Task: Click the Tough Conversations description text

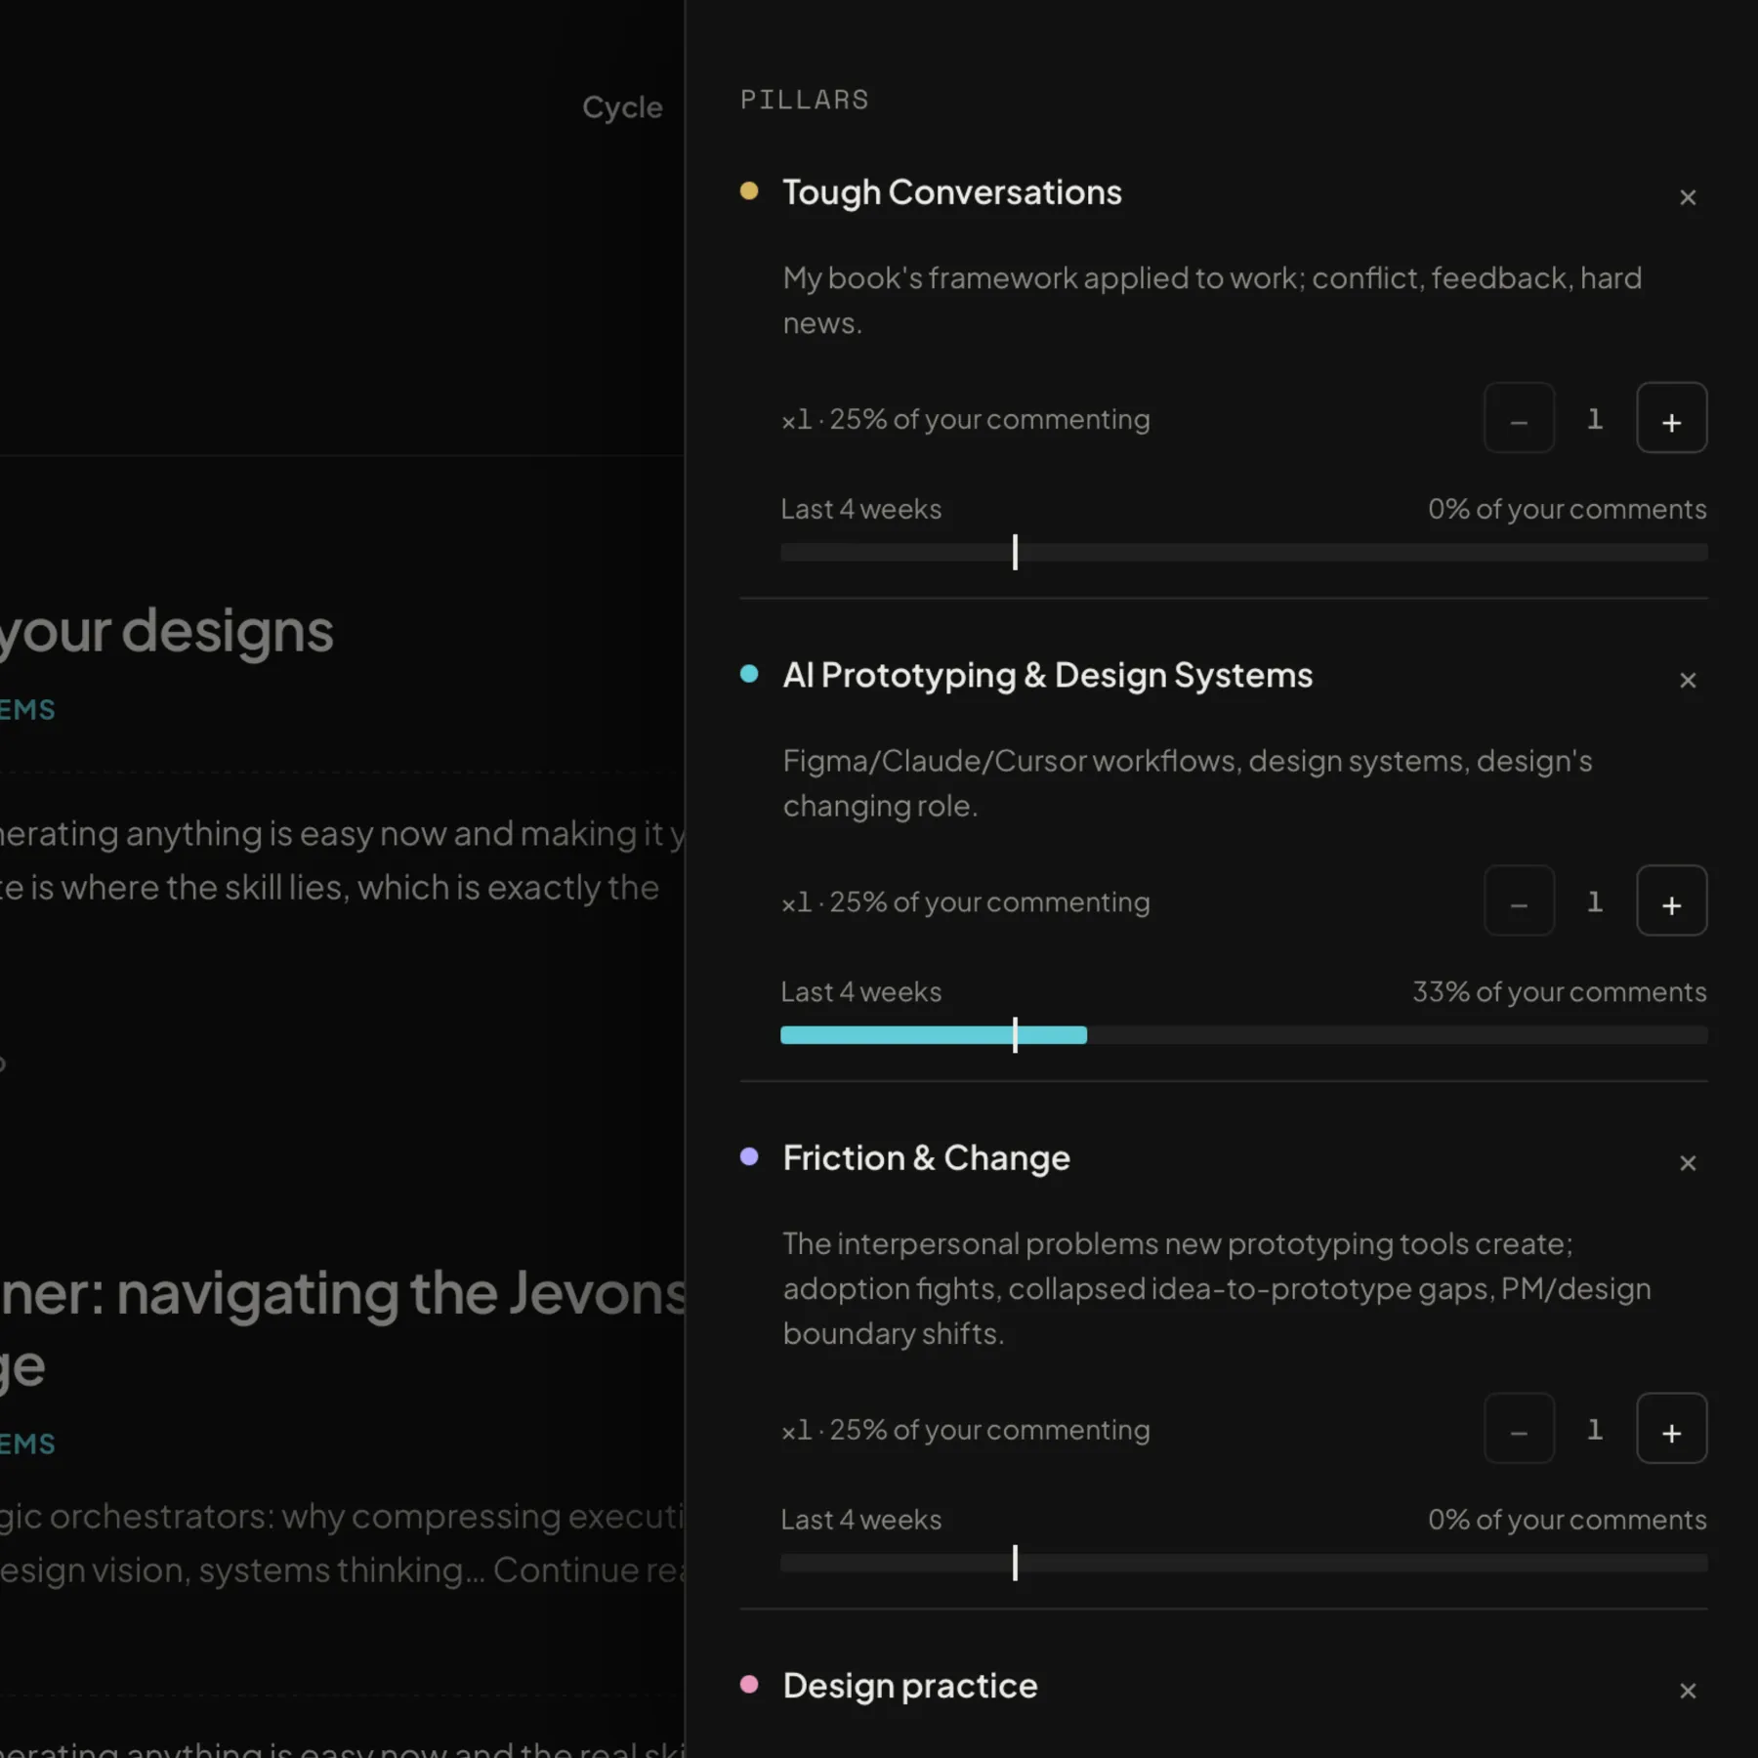Action: [1212, 301]
